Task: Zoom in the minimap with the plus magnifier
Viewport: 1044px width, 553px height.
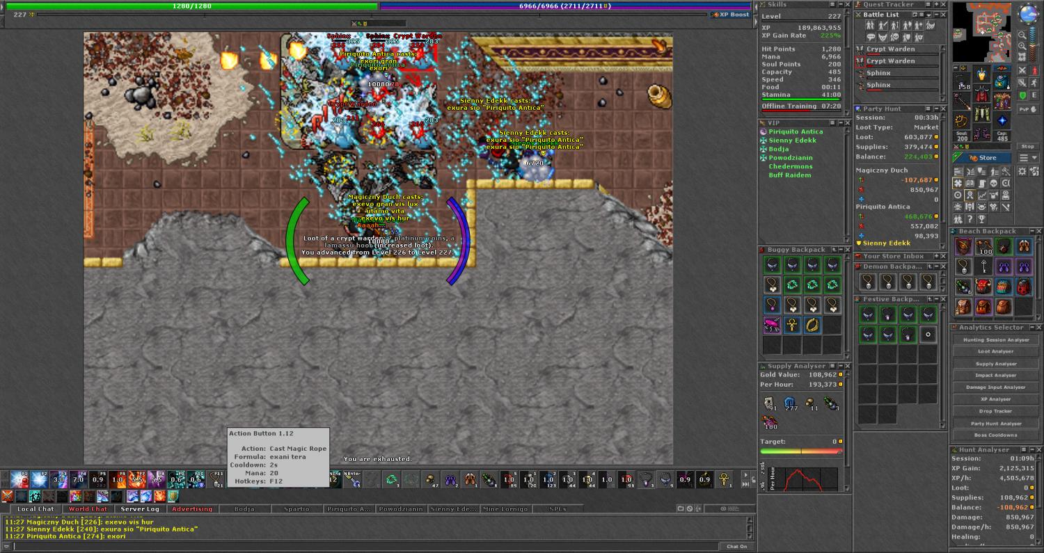Action: tap(1022, 46)
